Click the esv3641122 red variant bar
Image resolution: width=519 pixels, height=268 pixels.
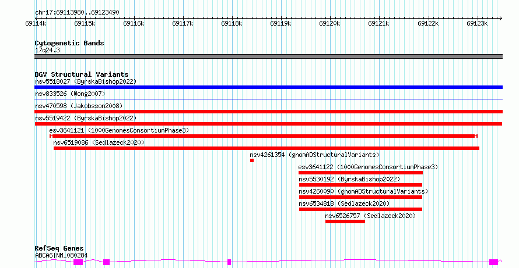pos(360,173)
